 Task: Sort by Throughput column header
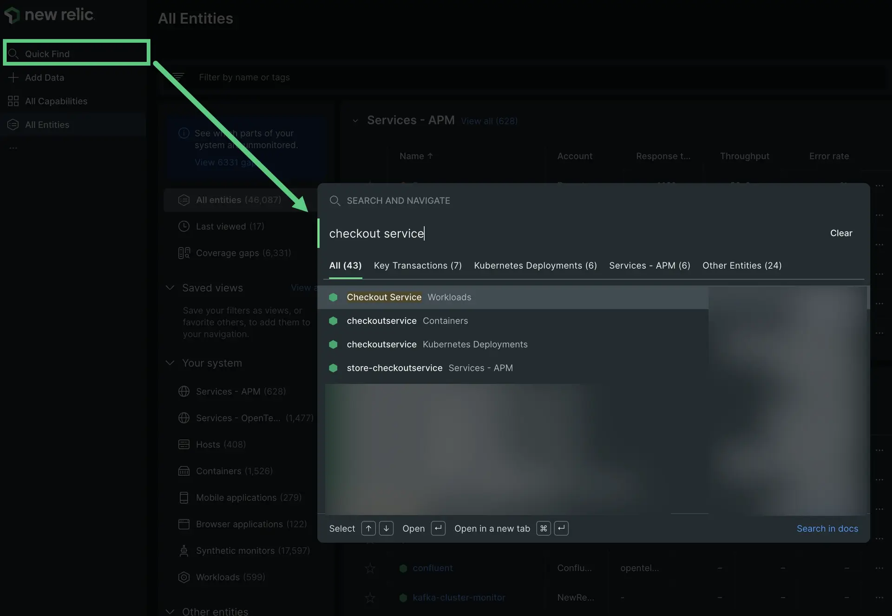click(744, 156)
